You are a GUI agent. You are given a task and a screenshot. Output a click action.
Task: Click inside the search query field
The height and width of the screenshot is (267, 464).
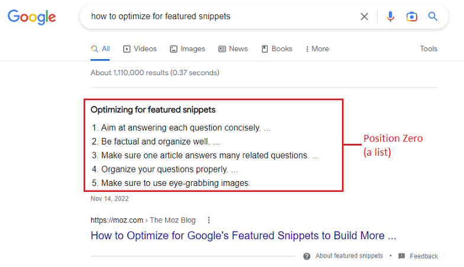pos(219,17)
